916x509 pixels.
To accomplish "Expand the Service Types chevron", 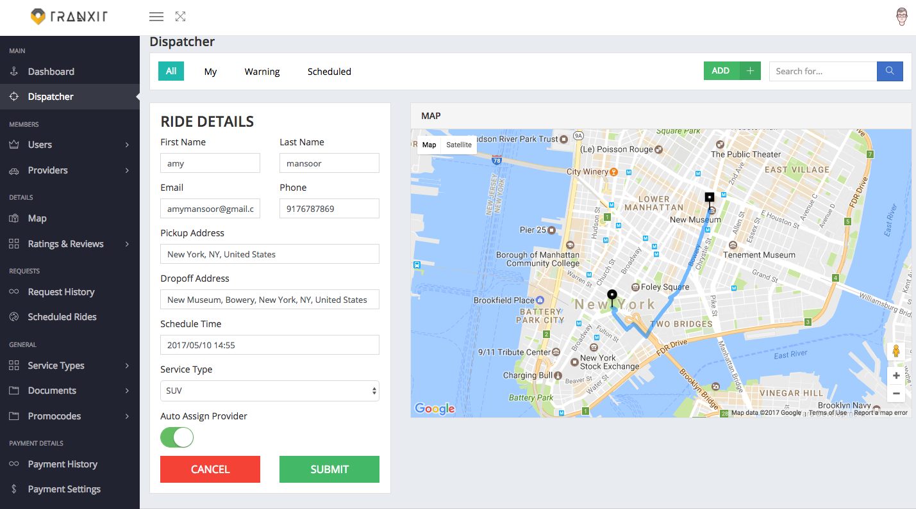I will (127, 366).
